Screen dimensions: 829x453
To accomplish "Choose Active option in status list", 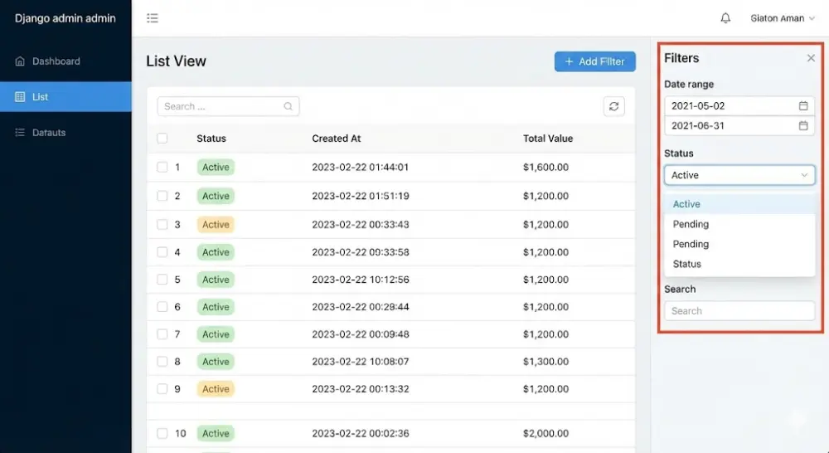I will [739, 204].
